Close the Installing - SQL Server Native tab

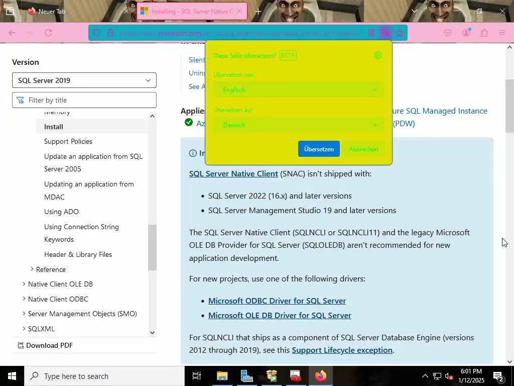(239, 12)
